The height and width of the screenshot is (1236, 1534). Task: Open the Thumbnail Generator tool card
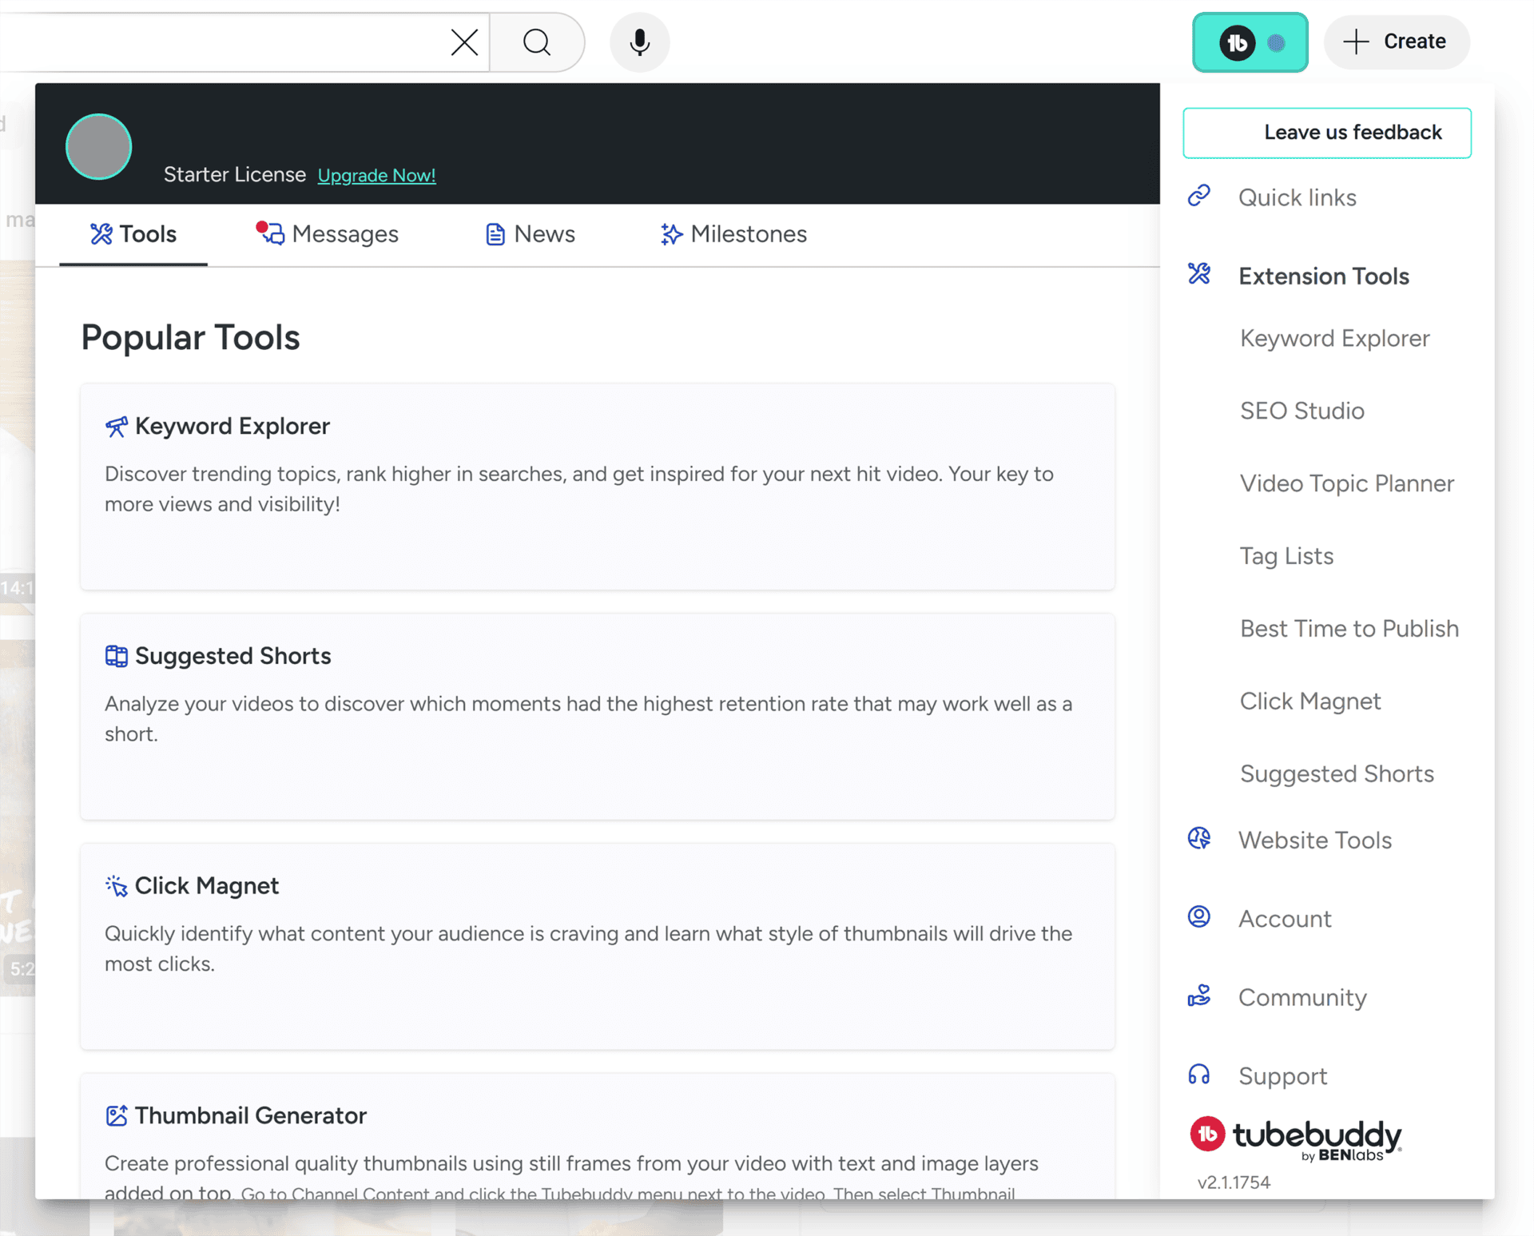pos(598,1136)
